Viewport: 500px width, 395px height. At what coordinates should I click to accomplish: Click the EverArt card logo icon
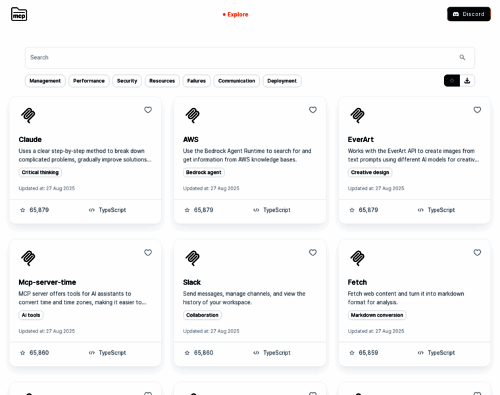point(357,115)
